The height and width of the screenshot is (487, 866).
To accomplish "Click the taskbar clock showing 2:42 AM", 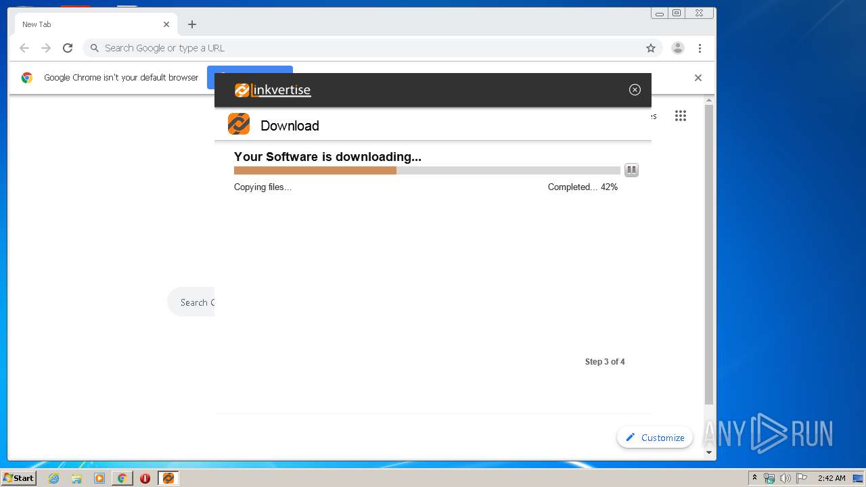I will point(831,478).
